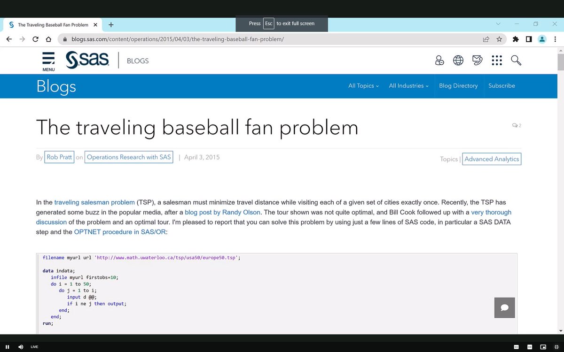This screenshot has width=564, height=352.
Task: Open the comments bubble showing 2
Action: coord(517,125)
